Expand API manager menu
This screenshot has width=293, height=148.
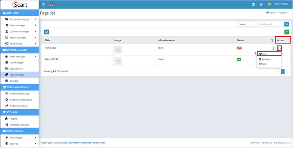pos(19,138)
